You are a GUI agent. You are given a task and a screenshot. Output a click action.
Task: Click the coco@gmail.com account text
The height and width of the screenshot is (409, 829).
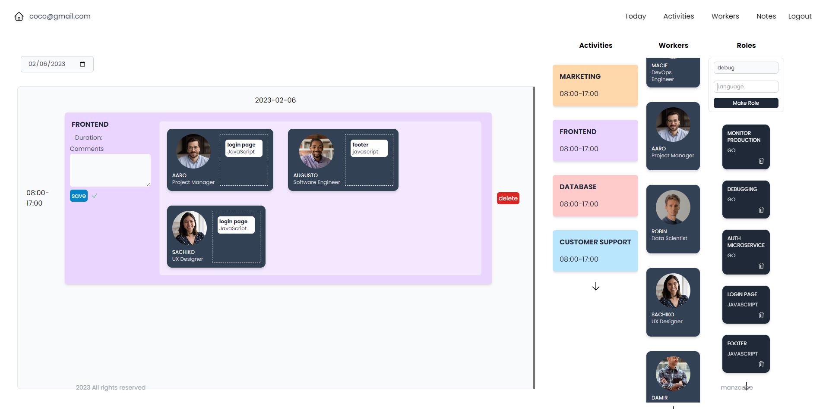click(60, 16)
